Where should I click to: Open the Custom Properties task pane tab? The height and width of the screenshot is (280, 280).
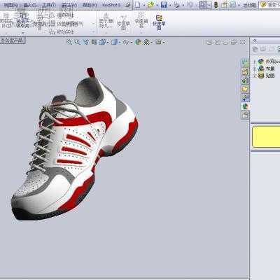245,115
